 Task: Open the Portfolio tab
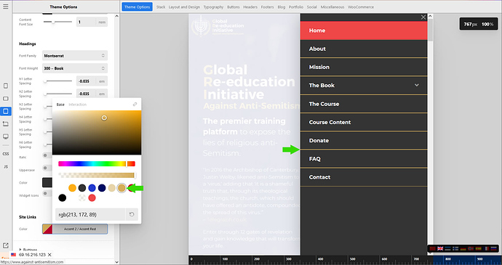pyautogui.click(x=296, y=7)
